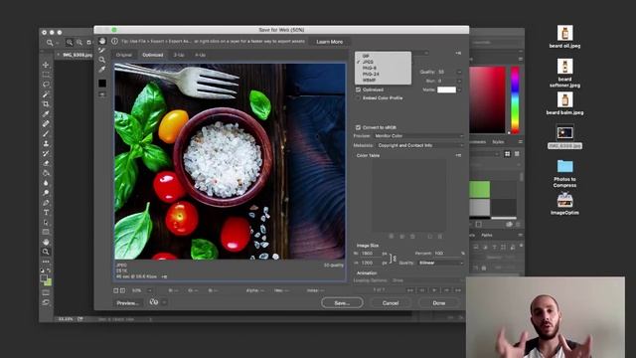Switch to the 4-Up tab
The width and height of the screenshot is (636, 358).
200,55
